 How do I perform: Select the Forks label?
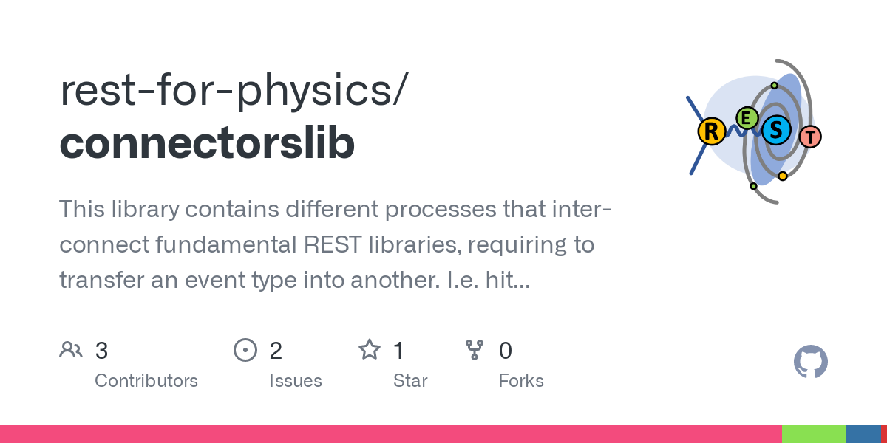pyautogui.click(x=521, y=381)
